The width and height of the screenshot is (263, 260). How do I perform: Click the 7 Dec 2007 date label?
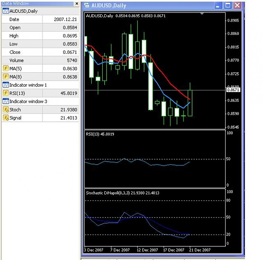pyautogui.click(x=120, y=250)
